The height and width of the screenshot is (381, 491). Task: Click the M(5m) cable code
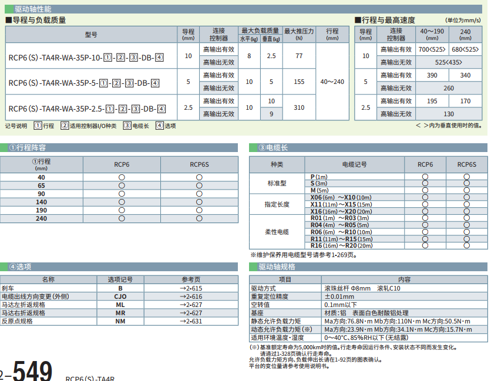click(320, 190)
